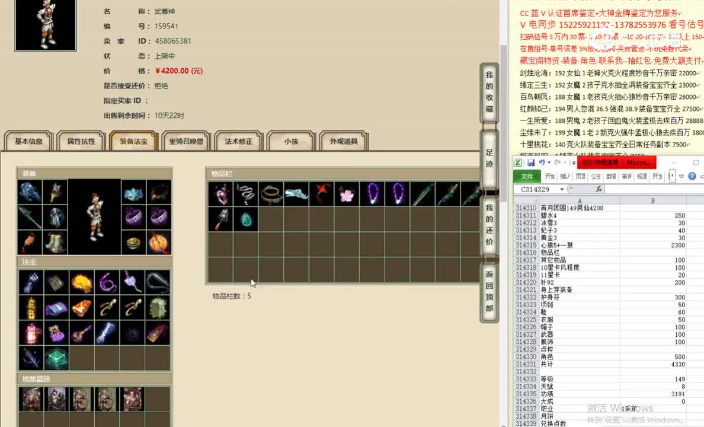The width and height of the screenshot is (704, 427).
Task: Click the price ¥4200.00 text
Action: tap(179, 71)
